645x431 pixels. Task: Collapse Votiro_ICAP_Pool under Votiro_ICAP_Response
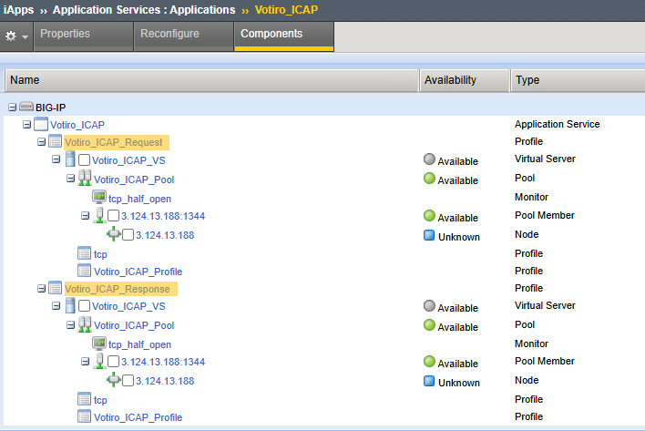point(71,325)
